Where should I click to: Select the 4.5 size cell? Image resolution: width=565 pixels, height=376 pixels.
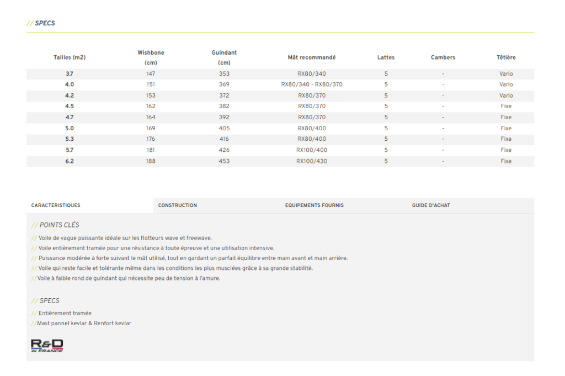pos(70,107)
